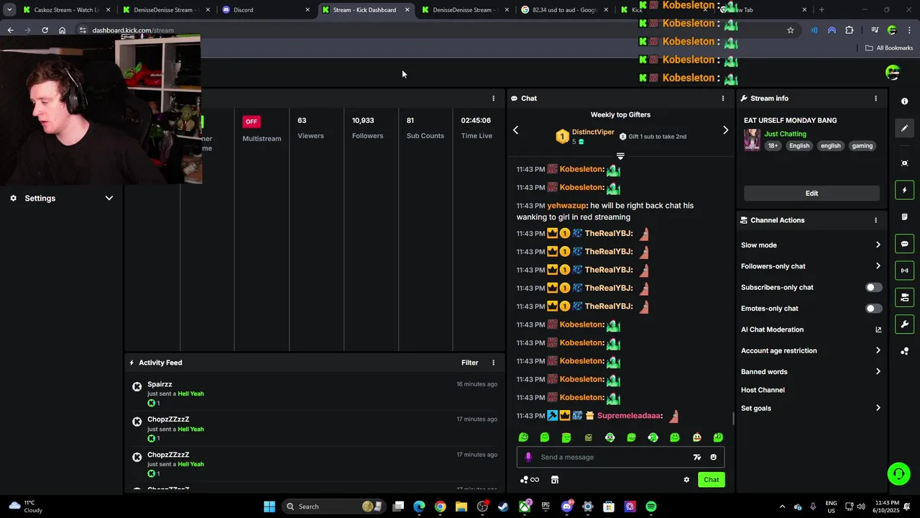
Task: Toggle the channel actions camera widget icon
Action: click(905, 297)
